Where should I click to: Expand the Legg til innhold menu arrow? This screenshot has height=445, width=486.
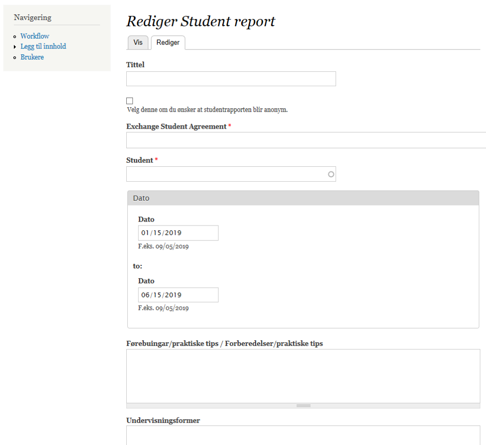pos(15,47)
